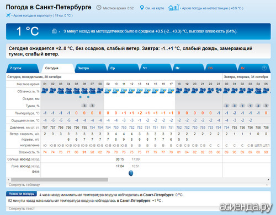Open the Чт forecast tab
This screenshot has height=215, width=276.
156,68
